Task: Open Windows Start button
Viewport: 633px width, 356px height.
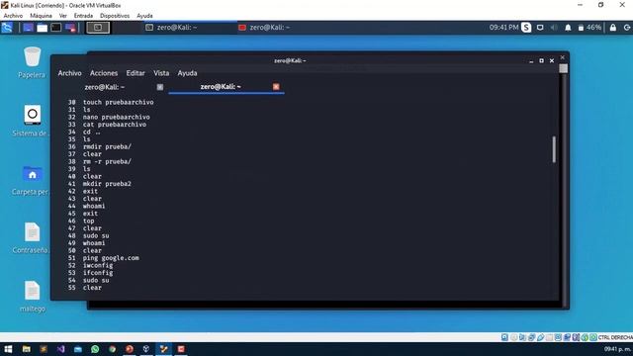Action: point(8,349)
